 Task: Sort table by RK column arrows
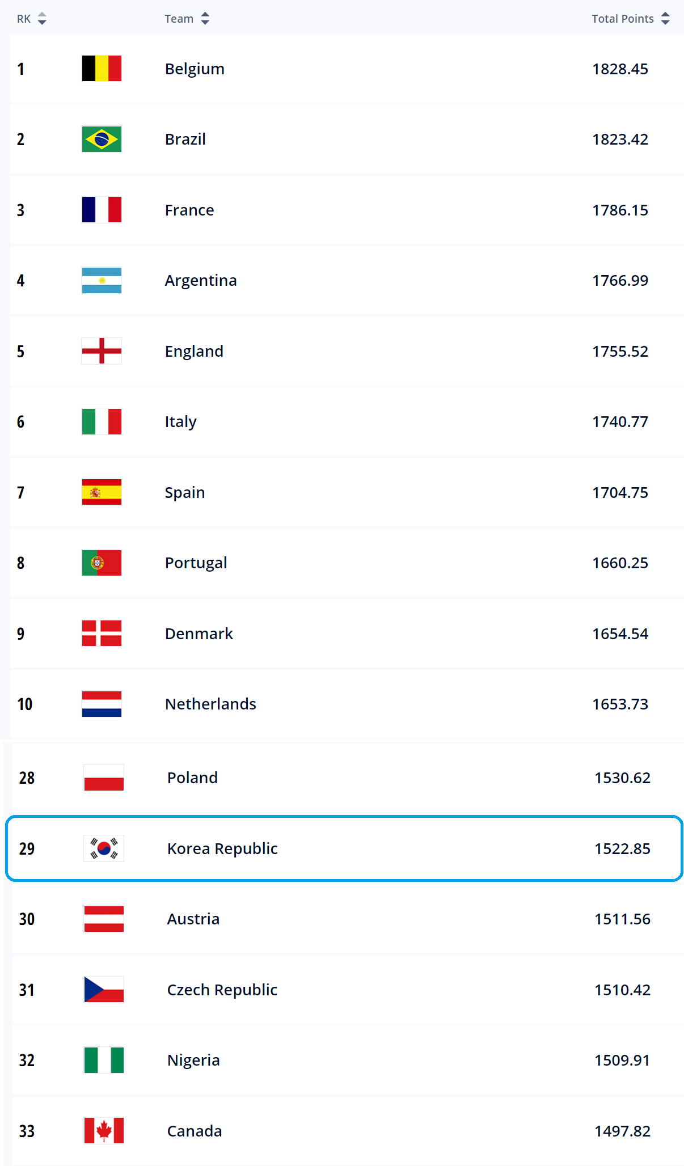tap(42, 19)
